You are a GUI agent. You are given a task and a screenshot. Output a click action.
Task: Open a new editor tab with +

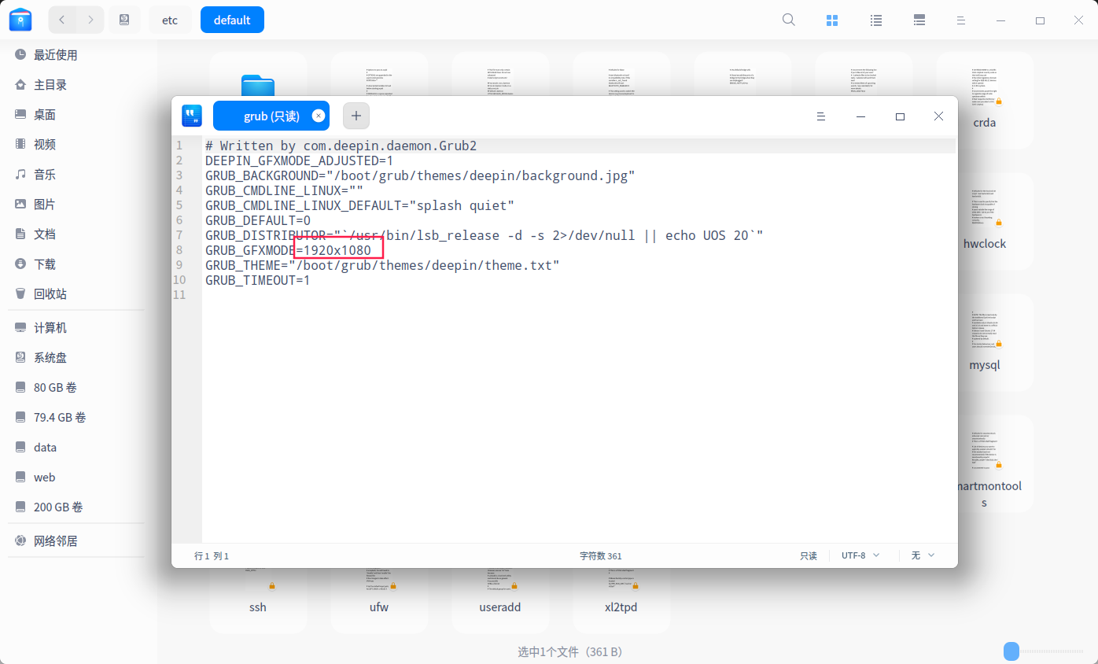tap(356, 115)
